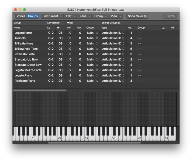Open Type dropdown for Tremolo group
The image size is (192, 162).
(113, 38)
